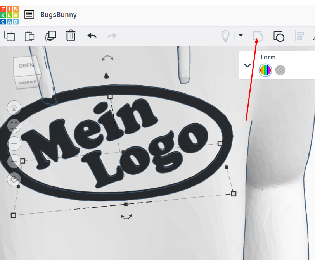The height and width of the screenshot is (260, 315).
Task: Duplicate and repeat the selection
Action: 50,36
